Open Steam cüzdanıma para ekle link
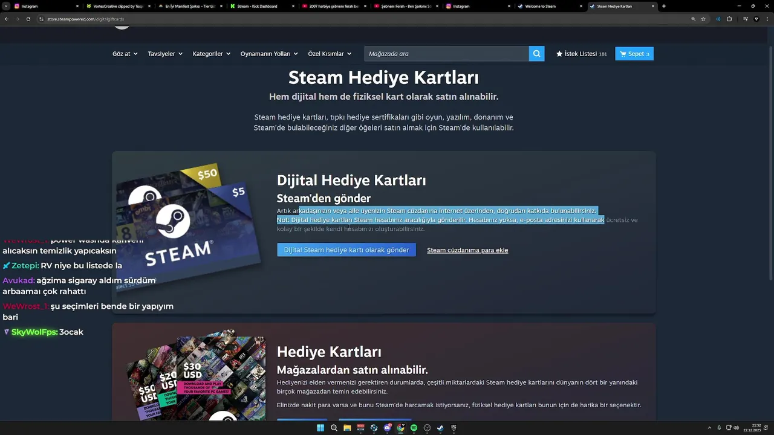The height and width of the screenshot is (435, 774). click(467, 250)
